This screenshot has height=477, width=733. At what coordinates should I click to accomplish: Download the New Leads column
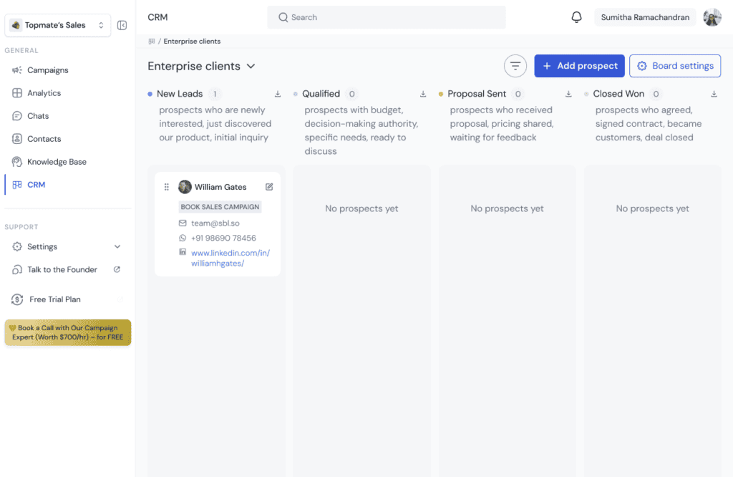tap(278, 94)
